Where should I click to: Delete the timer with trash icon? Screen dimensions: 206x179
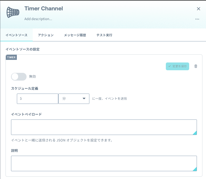pos(196,66)
